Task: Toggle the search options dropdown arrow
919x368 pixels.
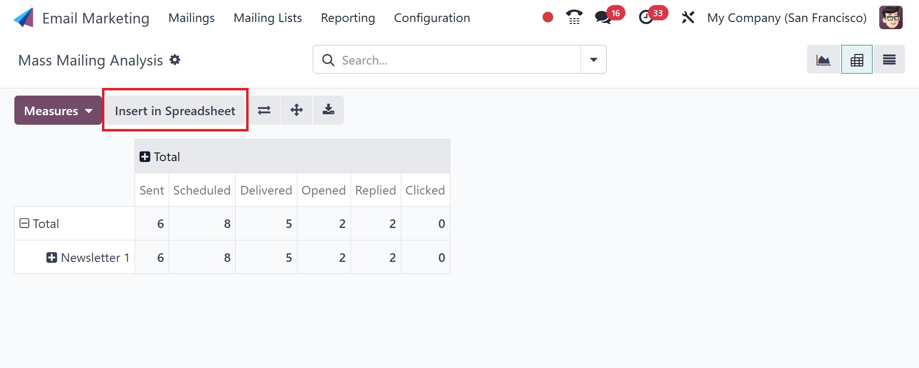Action: 593,60
